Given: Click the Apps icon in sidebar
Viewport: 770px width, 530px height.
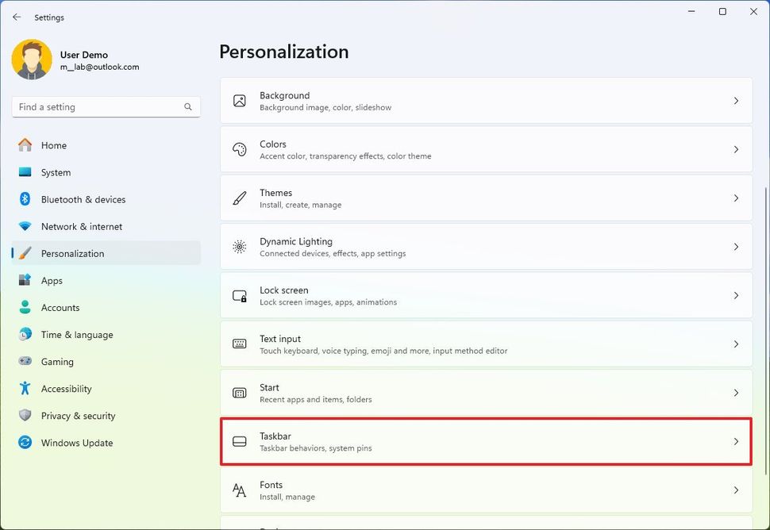Looking at the screenshot, I should tap(25, 280).
